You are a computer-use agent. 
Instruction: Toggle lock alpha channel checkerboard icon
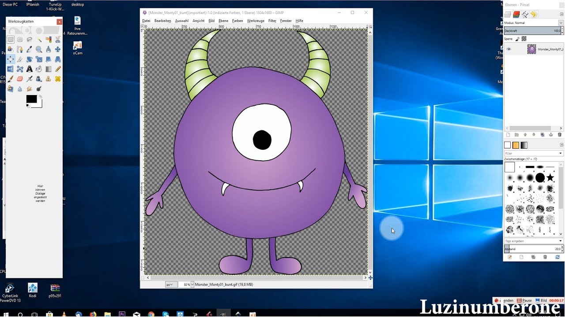point(524,39)
